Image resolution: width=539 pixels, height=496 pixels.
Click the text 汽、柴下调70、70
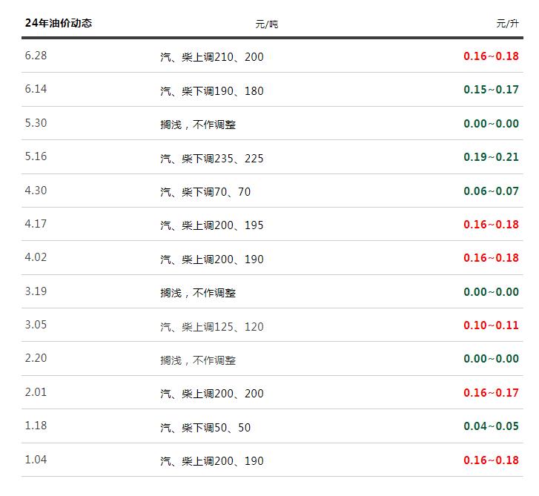point(205,192)
